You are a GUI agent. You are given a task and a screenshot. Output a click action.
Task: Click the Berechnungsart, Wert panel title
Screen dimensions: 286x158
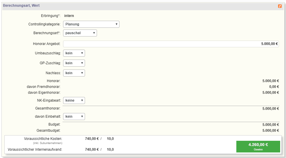pyautogui.click(x=21, y=6)
